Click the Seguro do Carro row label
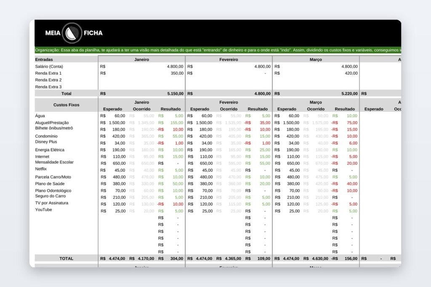This screenshot has height=287, width=431. point(51,196)
